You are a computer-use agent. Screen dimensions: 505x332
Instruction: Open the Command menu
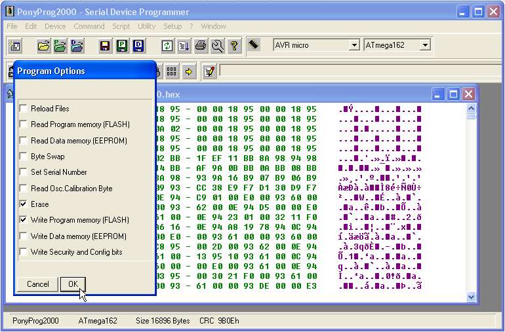click(89, 26)
